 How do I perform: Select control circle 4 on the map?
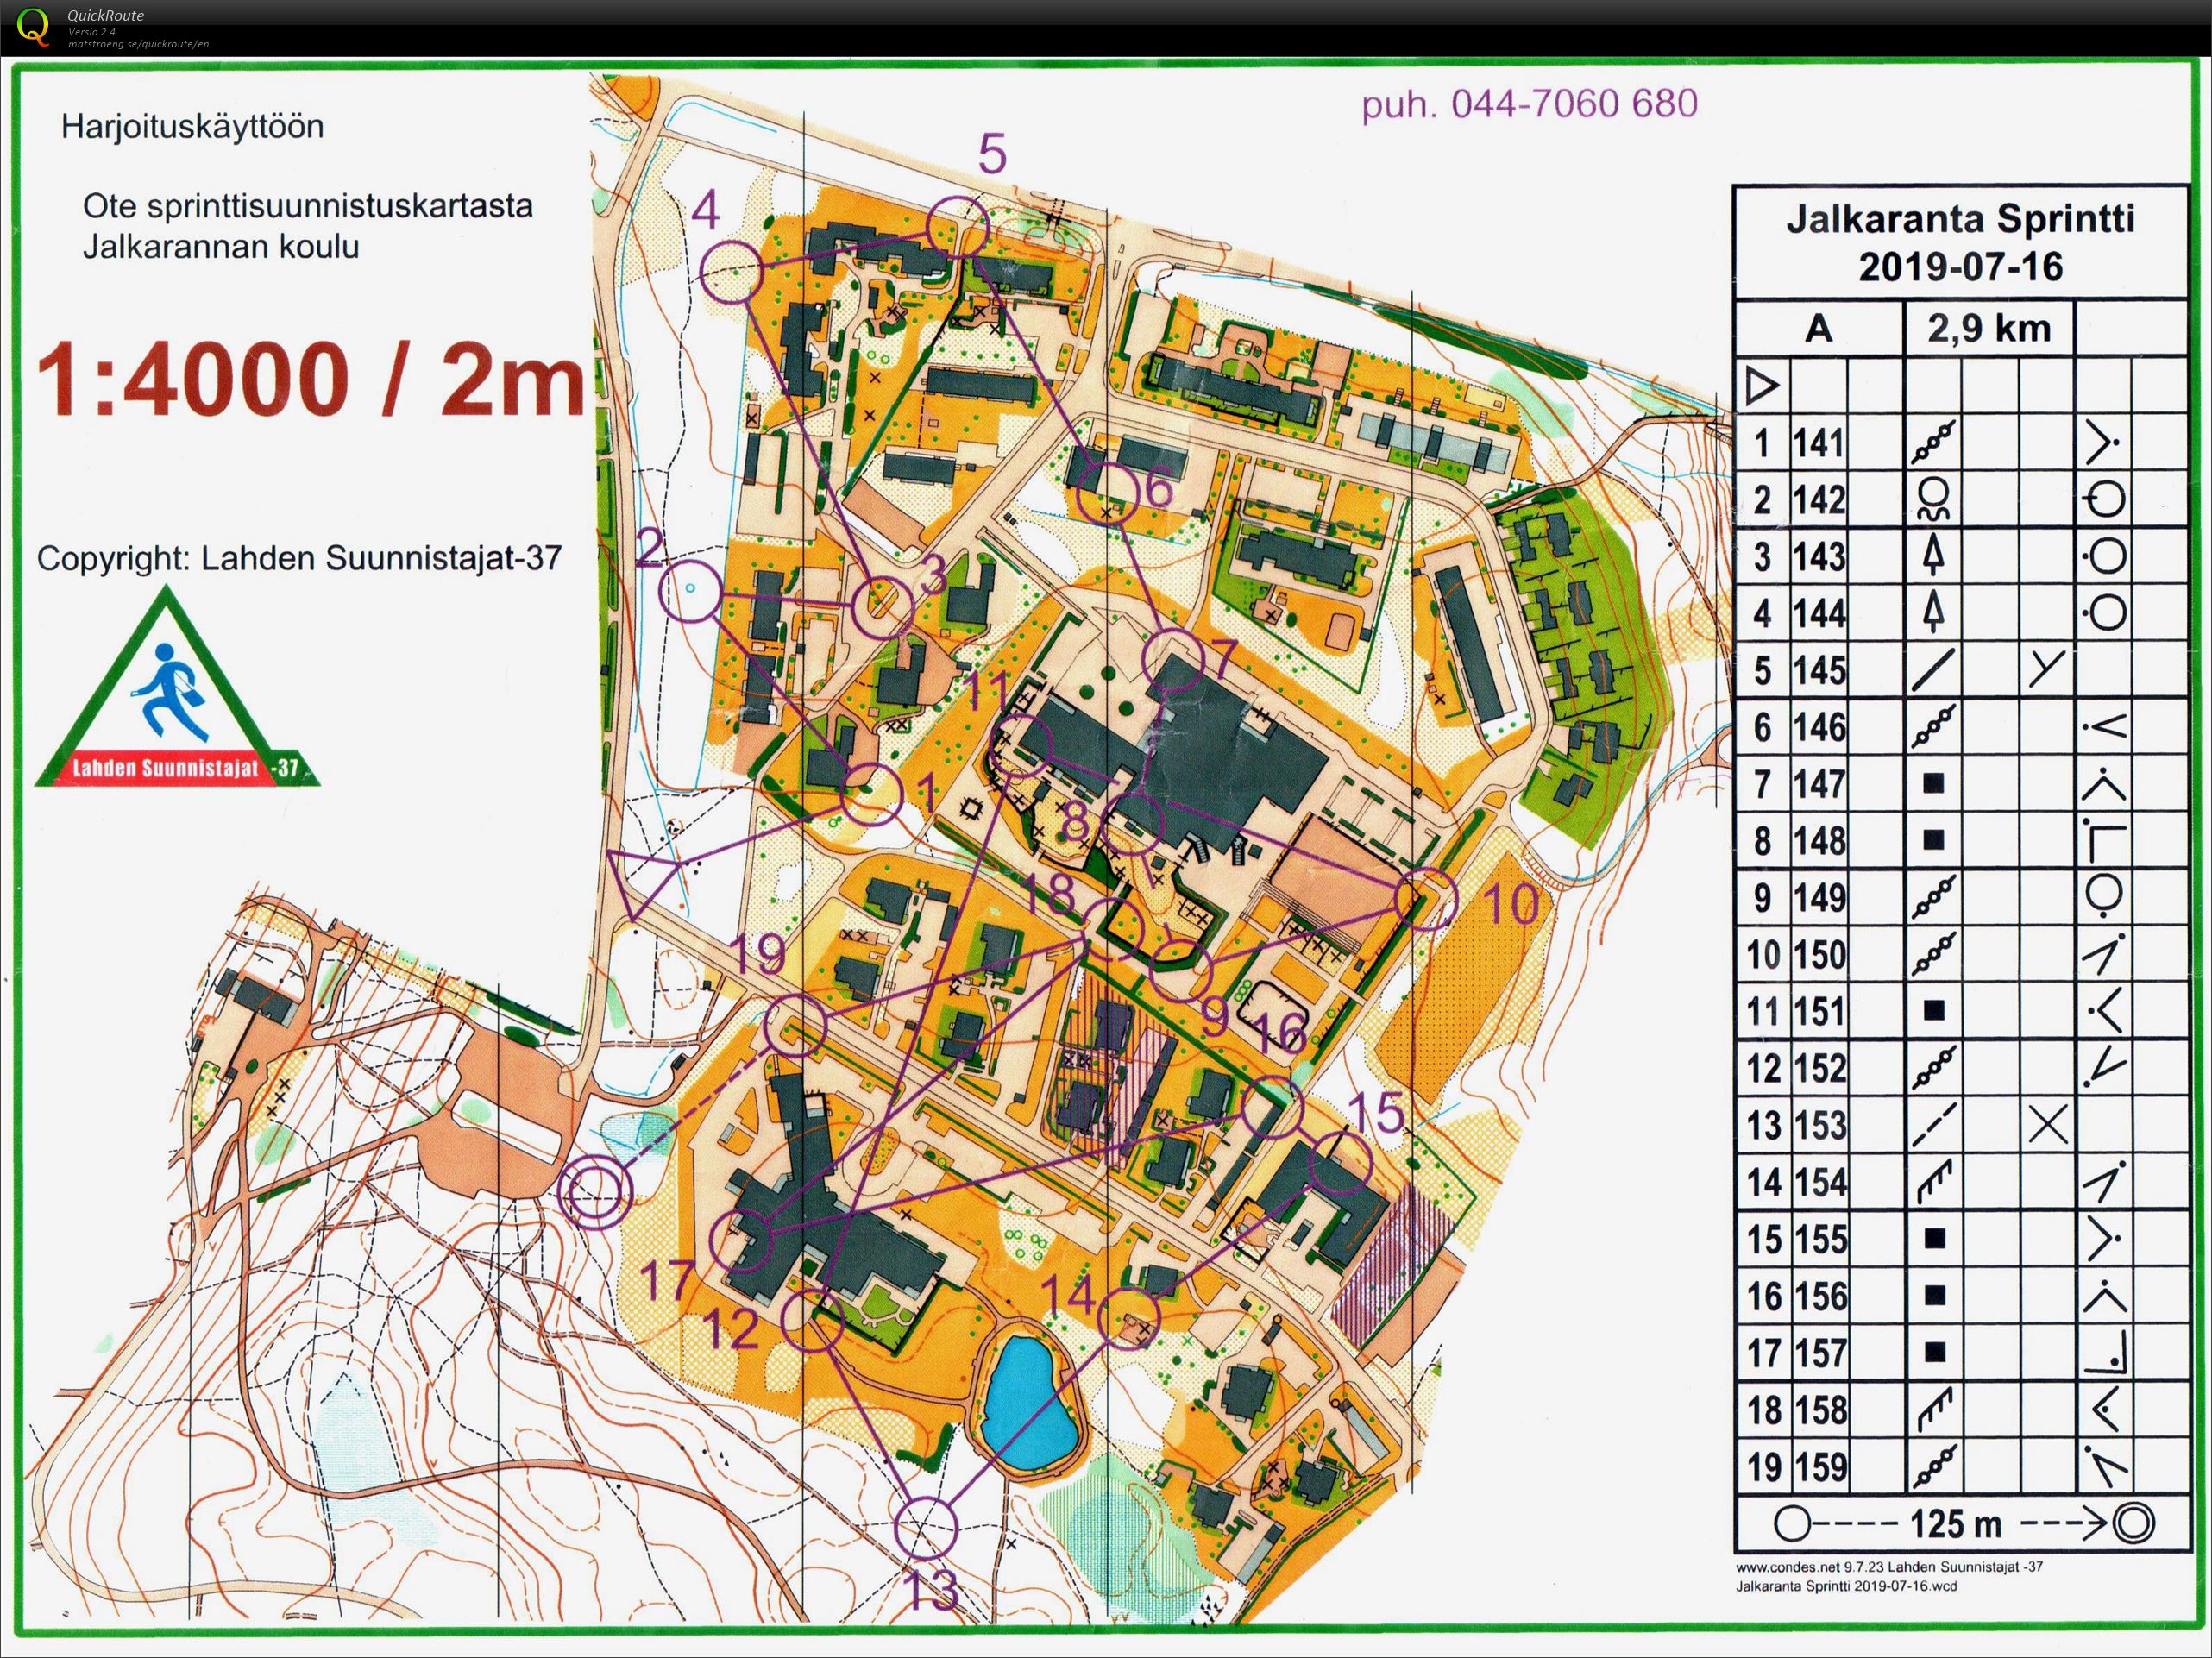(x=731, y=270)
